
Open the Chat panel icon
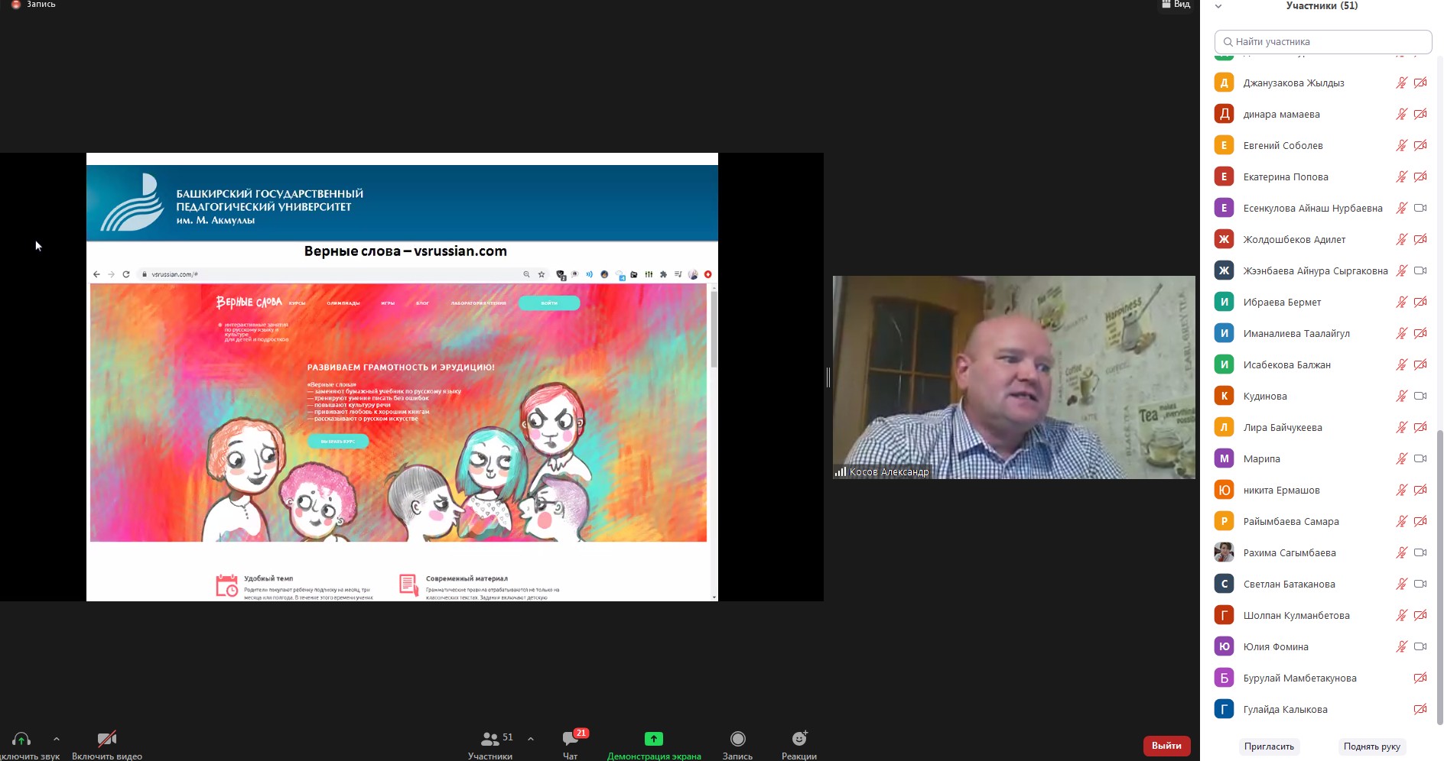(x=571, y=739)
